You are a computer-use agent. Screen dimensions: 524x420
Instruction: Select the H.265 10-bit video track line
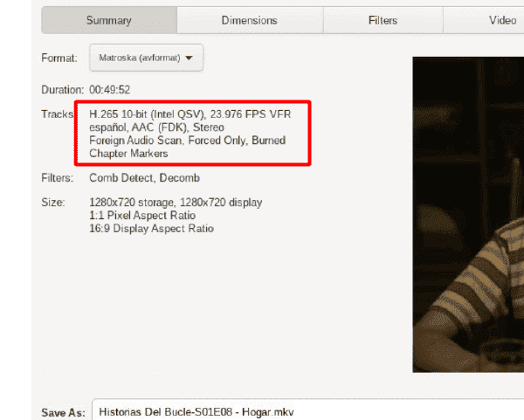click(x=190, y=114)
